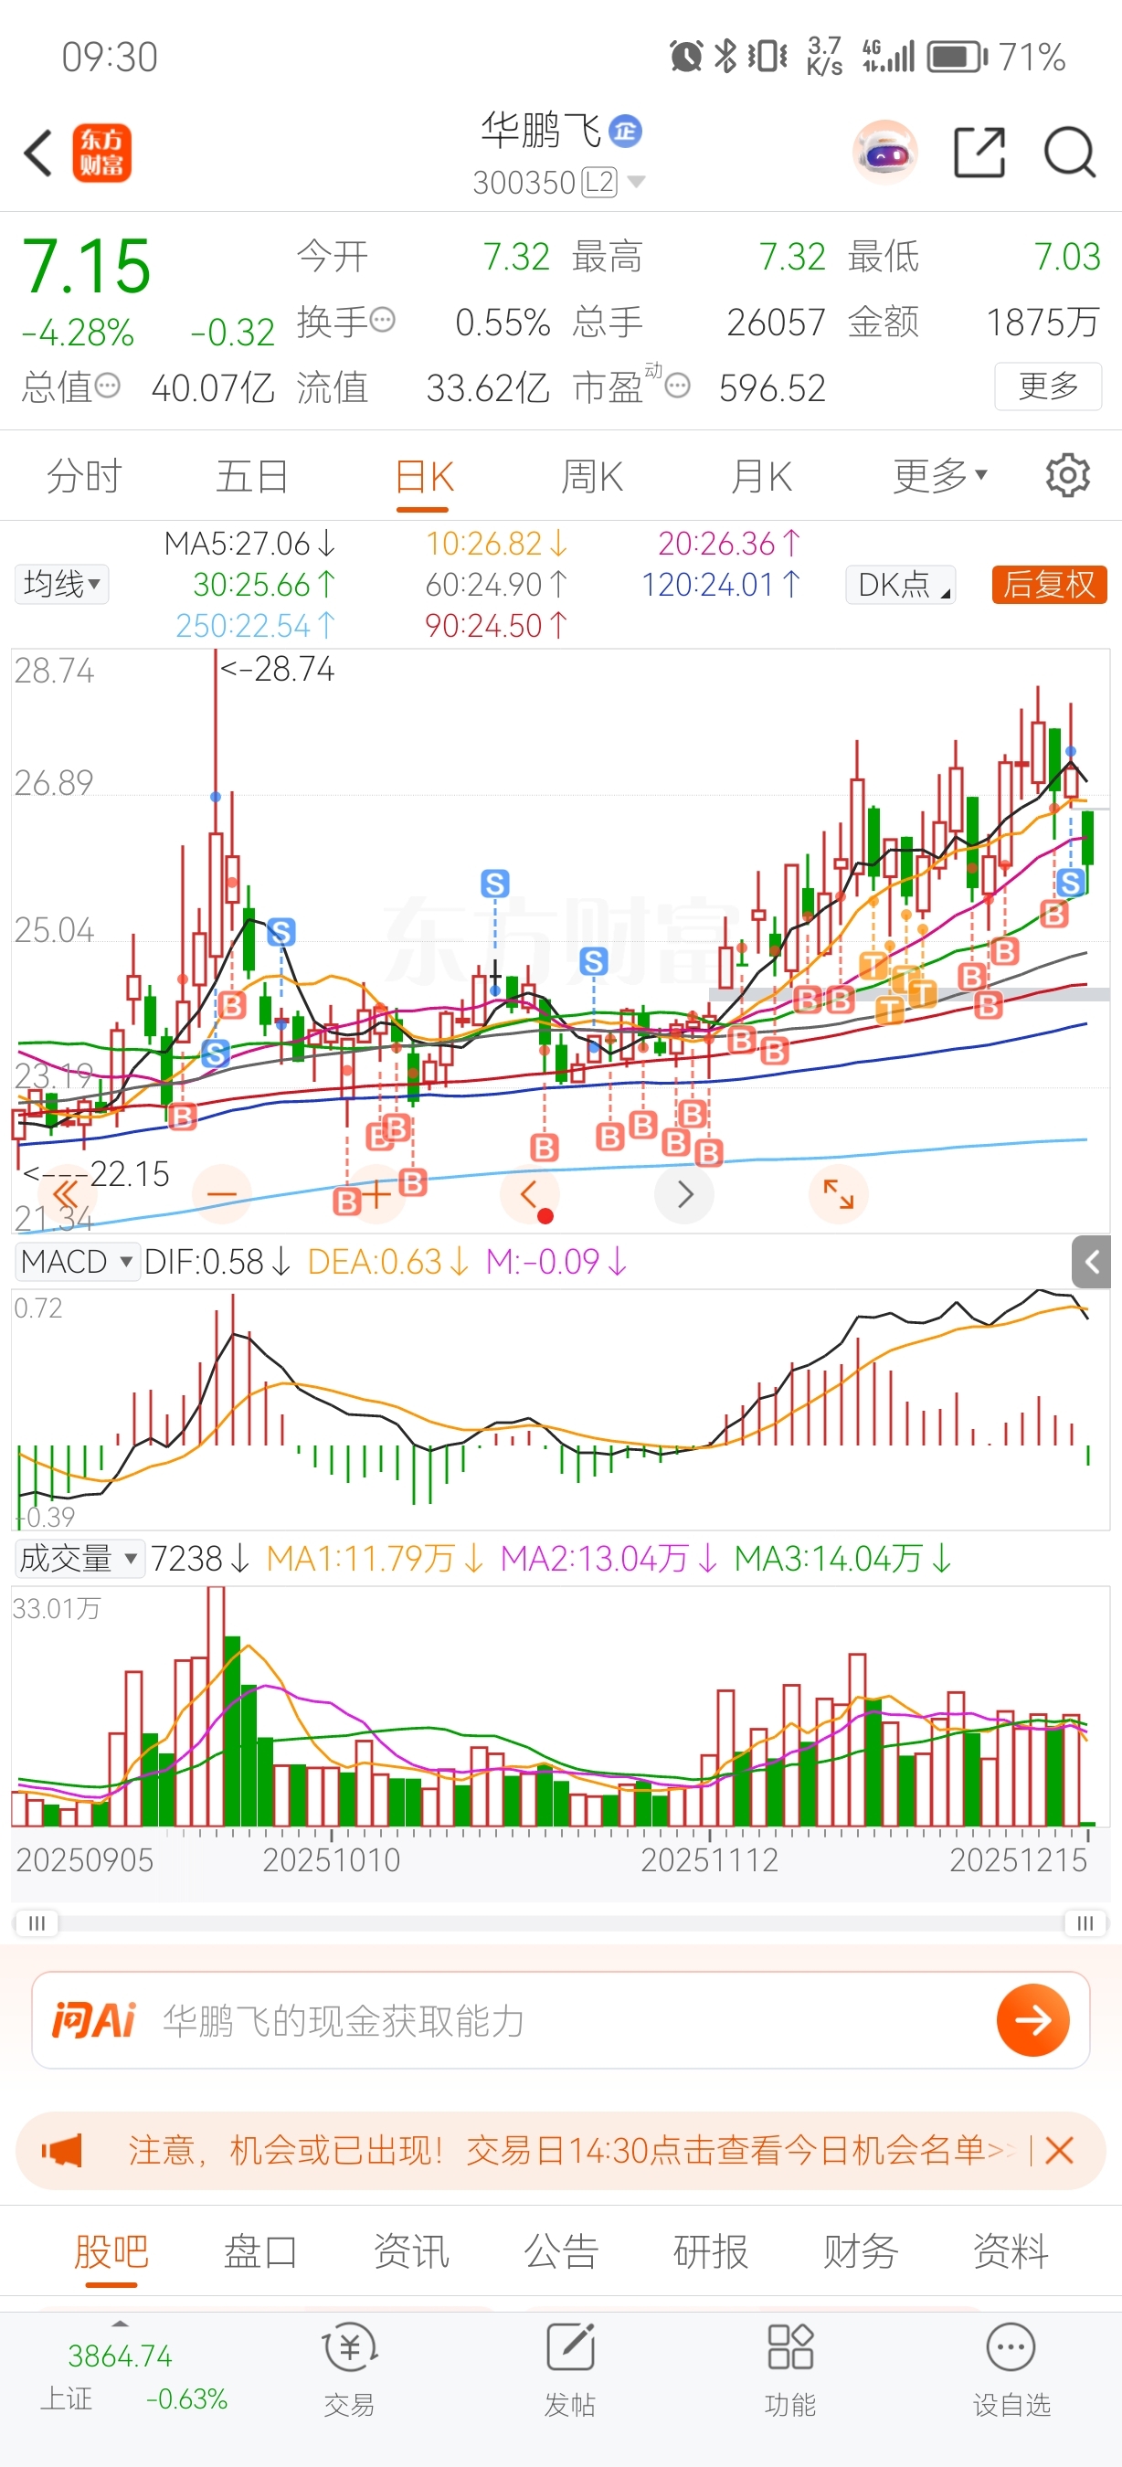This screenshot has height=2467, width=1122.
Task: Tap the 250:22.54 moving average label
Action: pos(256,625)
